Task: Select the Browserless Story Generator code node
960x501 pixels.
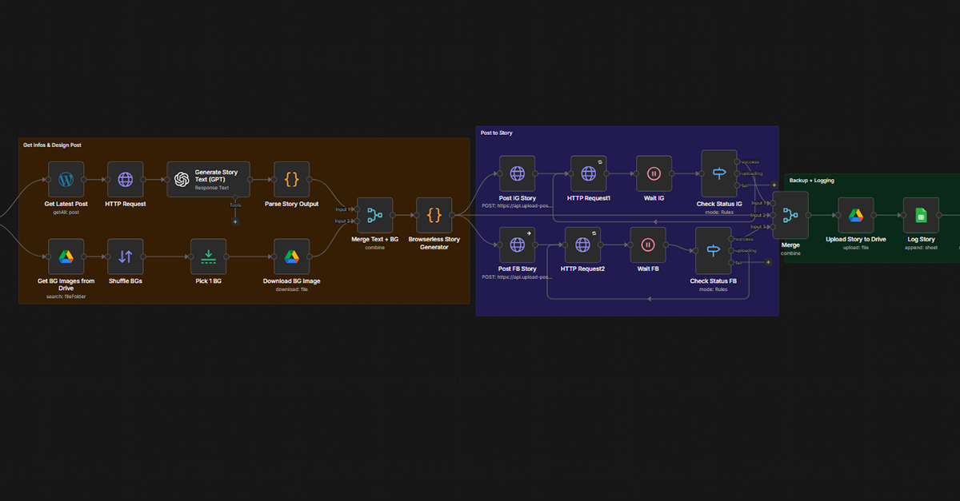Action: 434,216
